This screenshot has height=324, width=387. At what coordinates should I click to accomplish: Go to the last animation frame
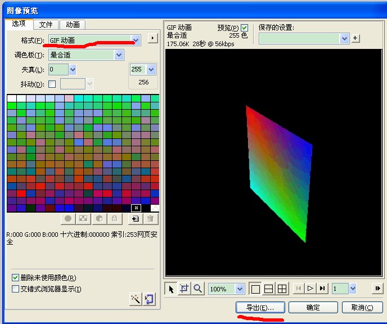pos(322,289)
